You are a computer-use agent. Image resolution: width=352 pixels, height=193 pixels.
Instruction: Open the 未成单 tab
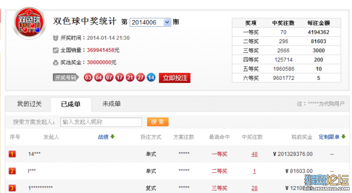[x=112, y=104]
